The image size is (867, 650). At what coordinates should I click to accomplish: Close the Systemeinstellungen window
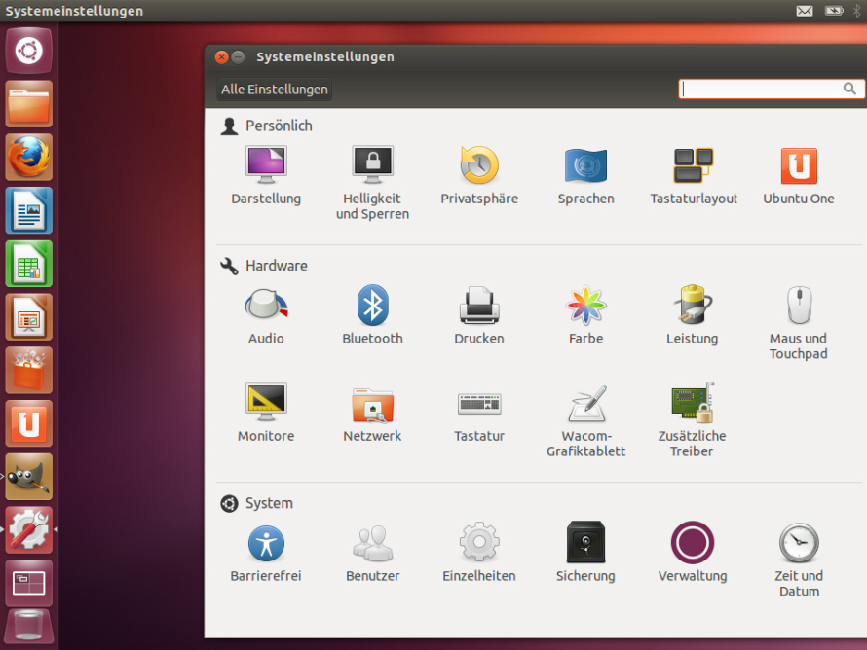coord(222,56)
